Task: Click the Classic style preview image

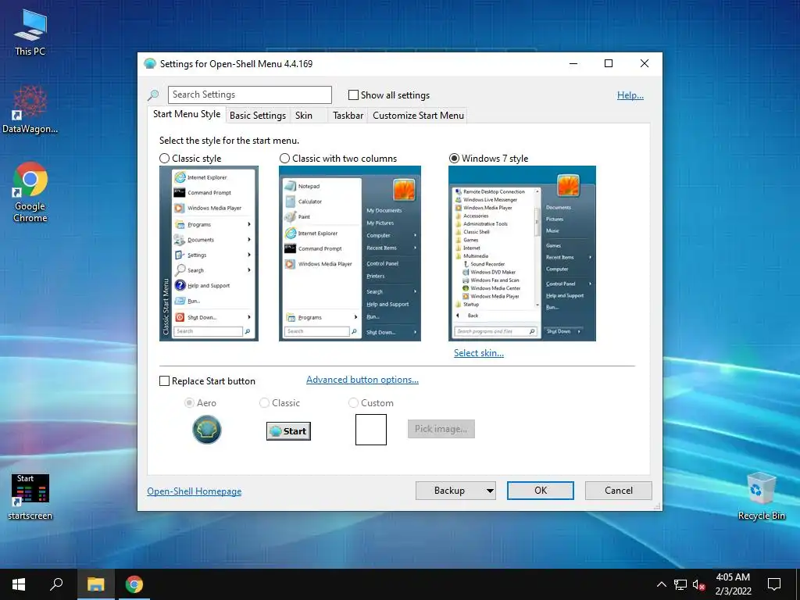Action: (209, 253)
